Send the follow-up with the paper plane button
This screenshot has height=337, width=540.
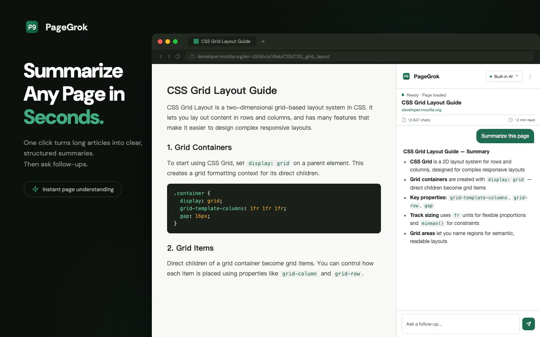coord(529,324)
